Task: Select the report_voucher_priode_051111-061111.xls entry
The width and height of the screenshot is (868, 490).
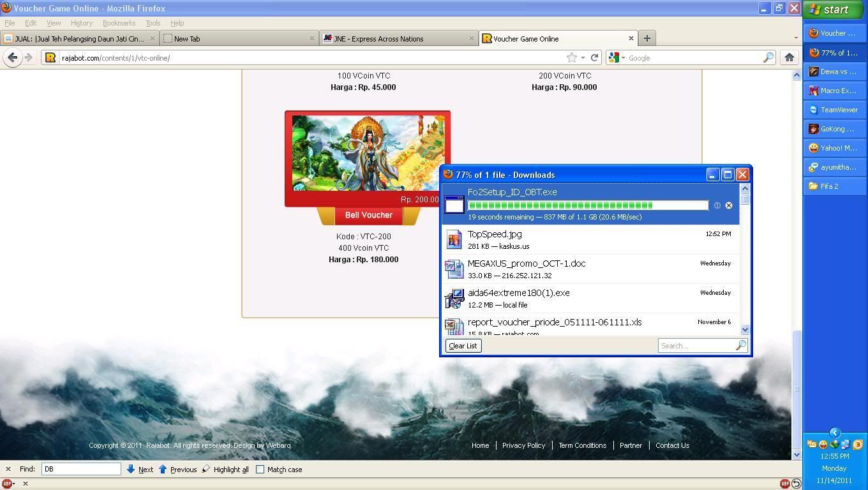Action: [591, 325]
